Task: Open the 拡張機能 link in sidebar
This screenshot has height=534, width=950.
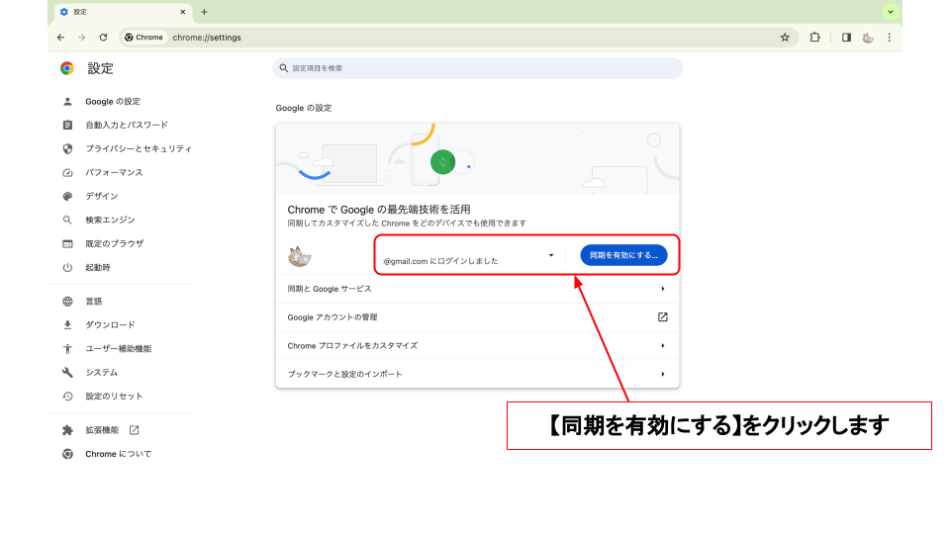Action: 102,430
